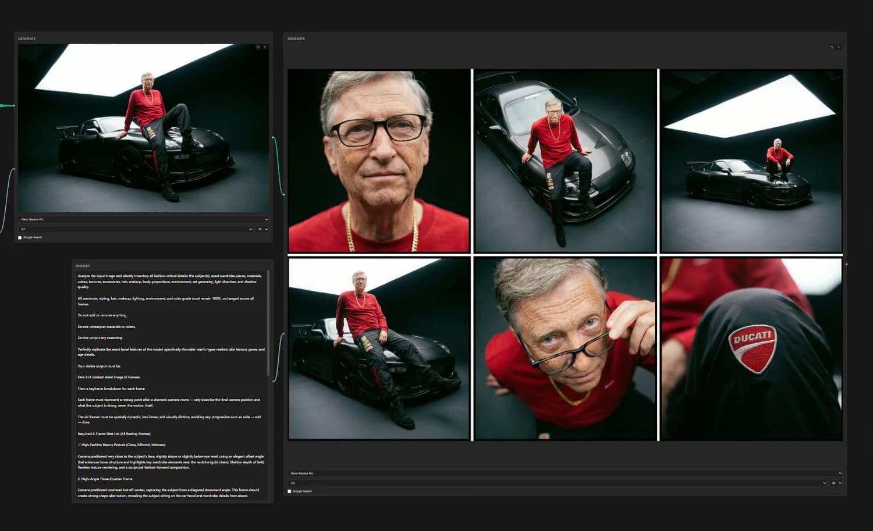Viewport: 873px width, 531px height.
Task: Select the PROMPT node header
Action: pos(83,266)
